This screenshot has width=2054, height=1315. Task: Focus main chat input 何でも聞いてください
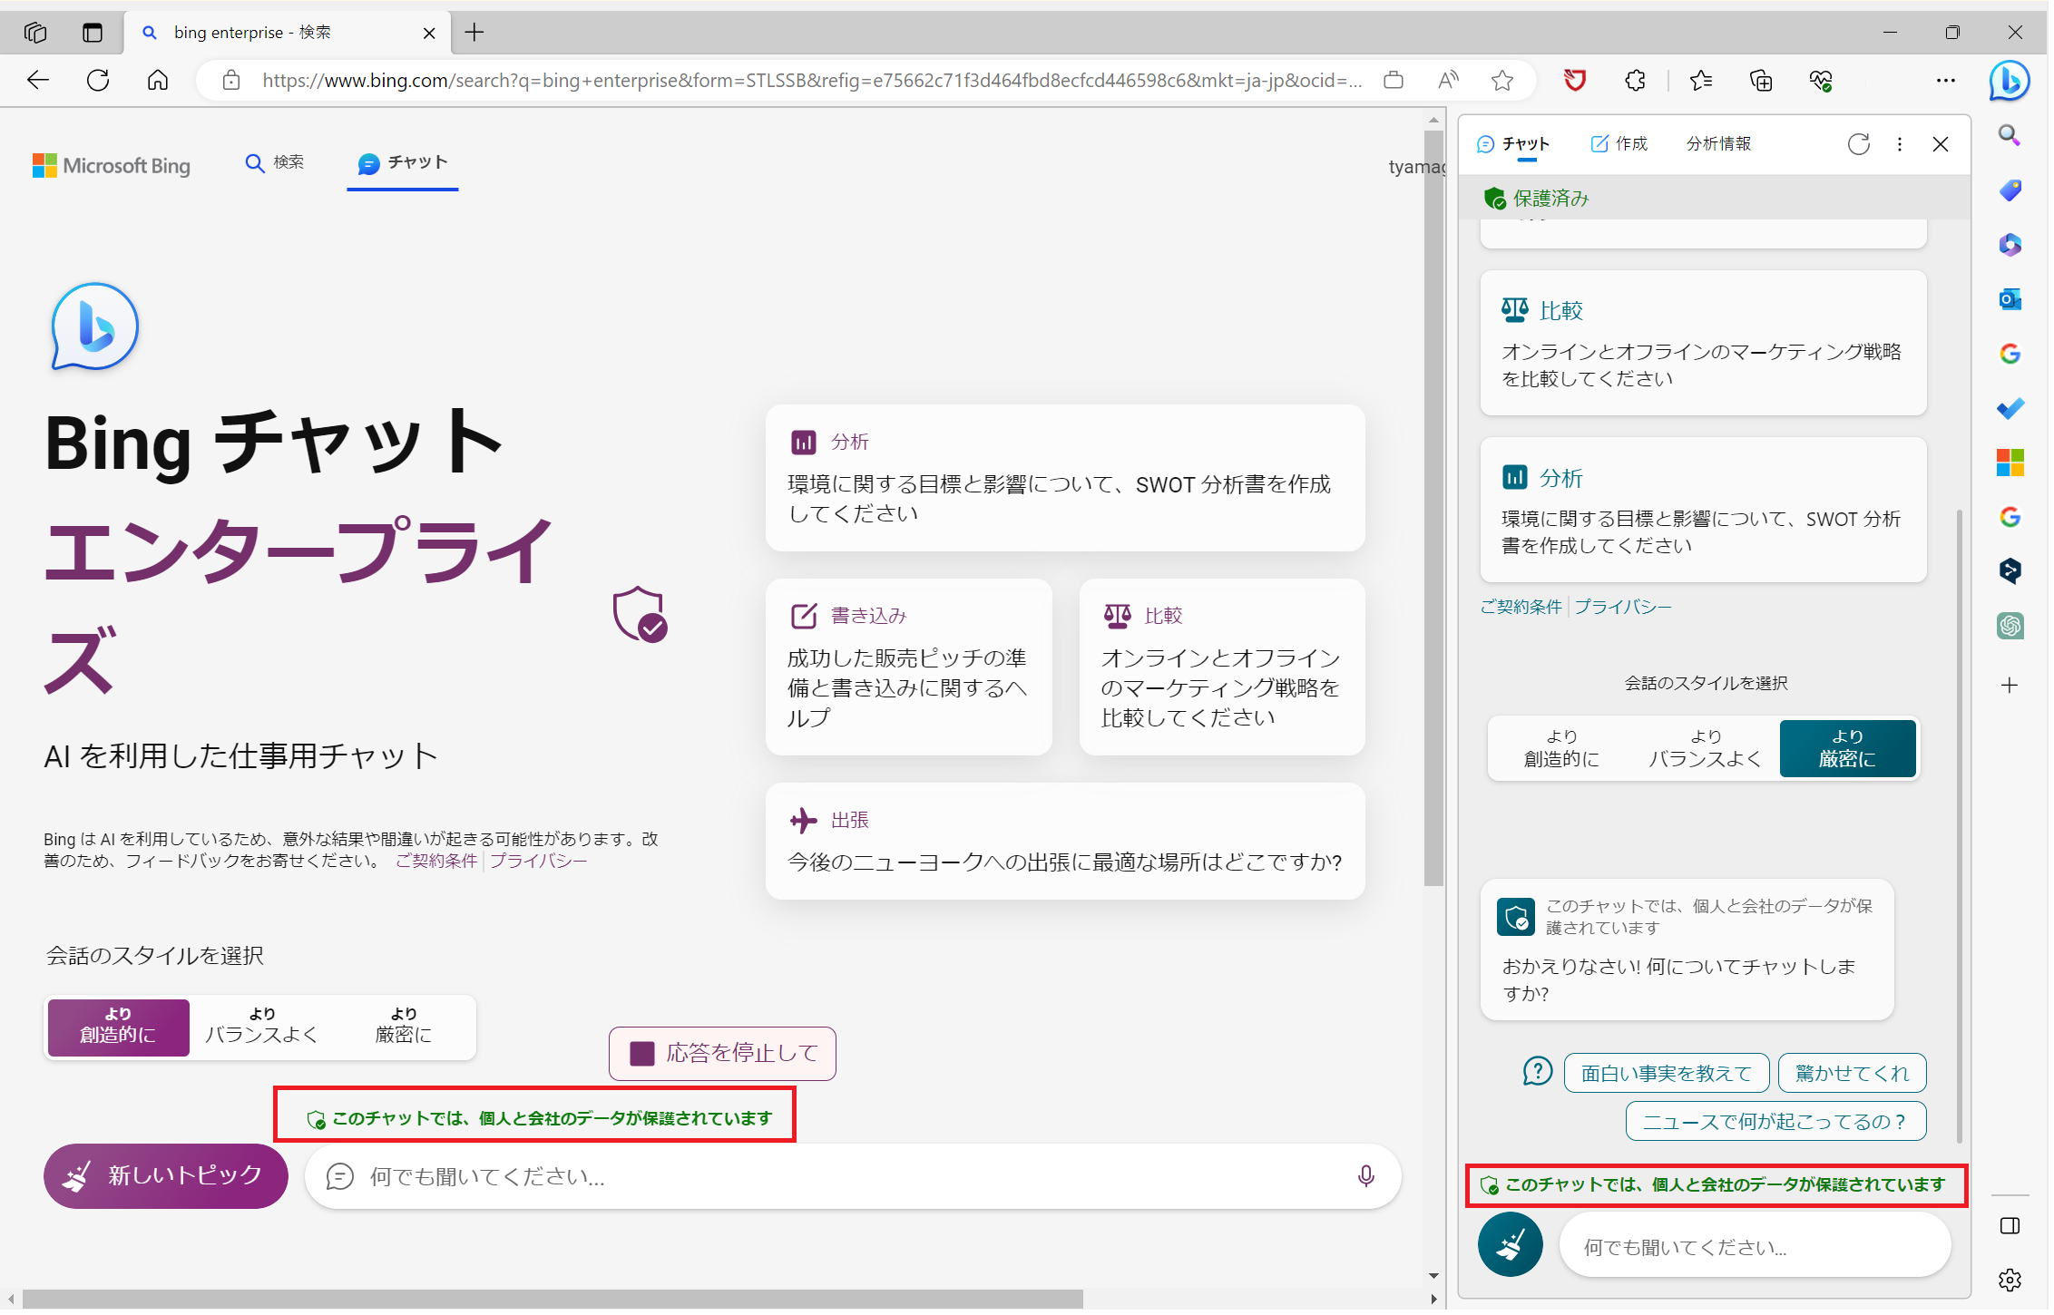[853, 1177]
